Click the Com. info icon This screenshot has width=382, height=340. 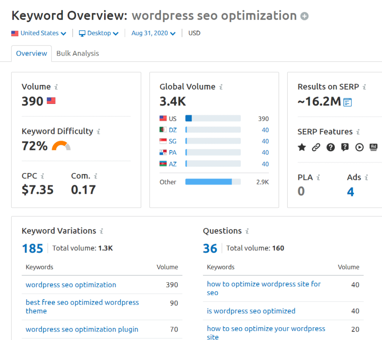(x=96, y=176)
